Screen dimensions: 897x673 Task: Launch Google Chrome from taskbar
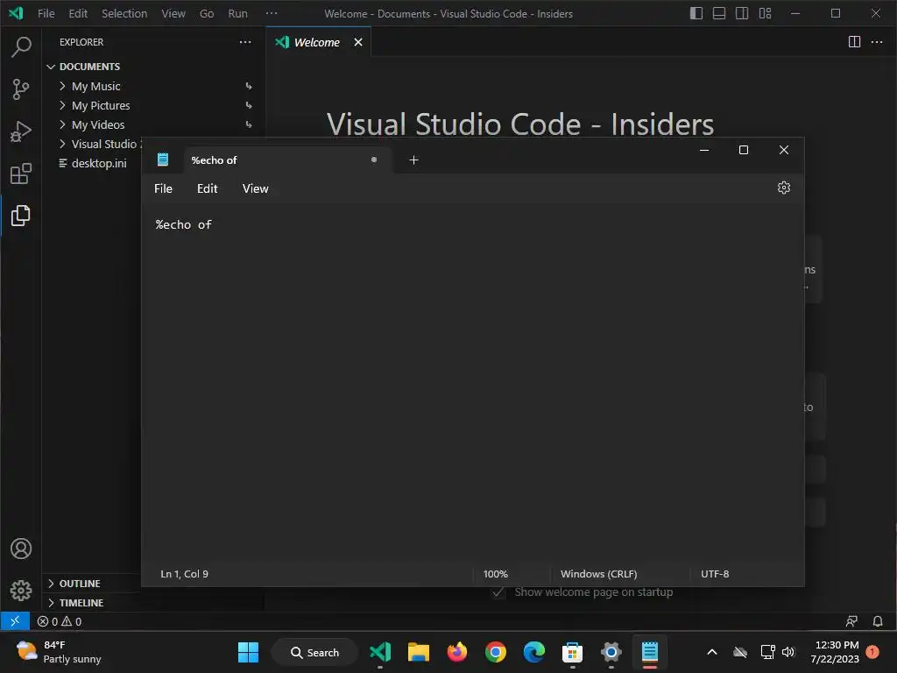pyautogui.click(x=496, y=652)
